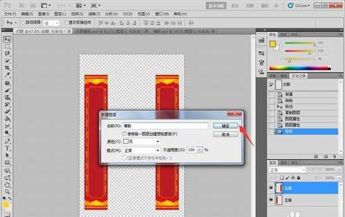
Task: Click delete state trash icon in History panel
Action: [335, 156]
